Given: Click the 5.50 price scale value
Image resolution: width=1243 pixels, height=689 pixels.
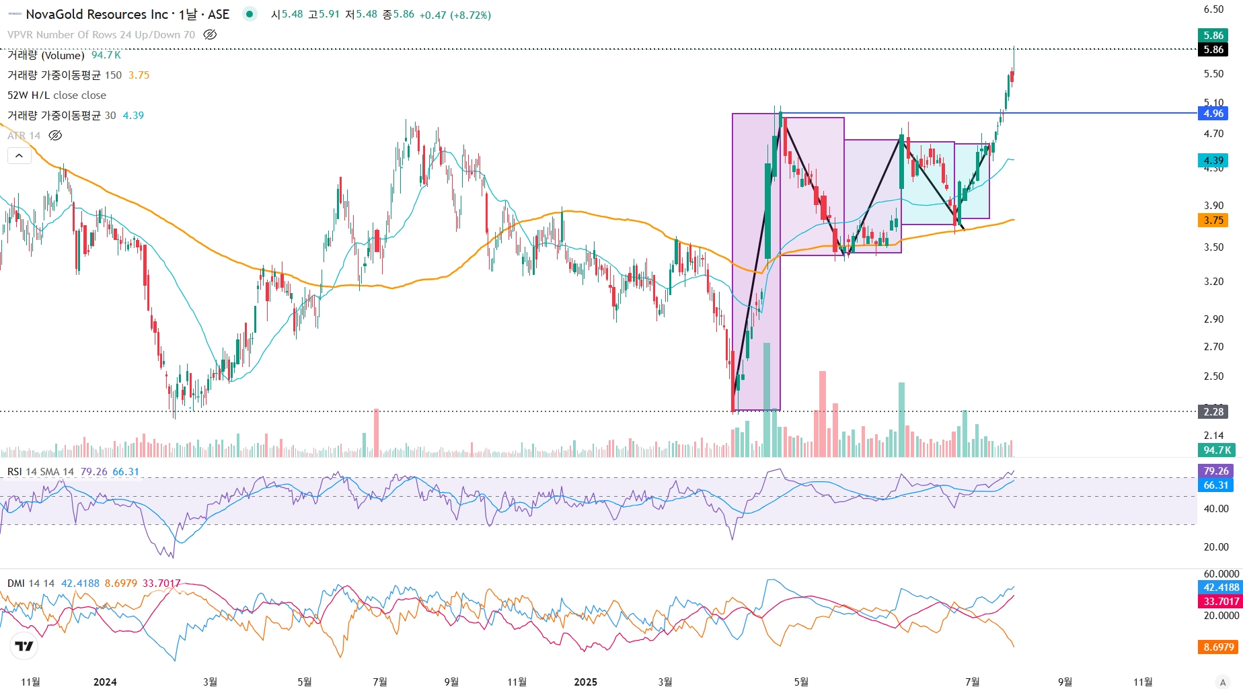Looking at the screenshot, I should (x=1213, y=73).
